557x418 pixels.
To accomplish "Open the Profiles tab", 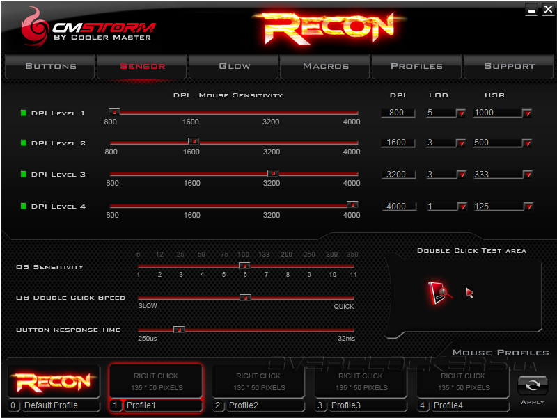I will coord(416,66).
